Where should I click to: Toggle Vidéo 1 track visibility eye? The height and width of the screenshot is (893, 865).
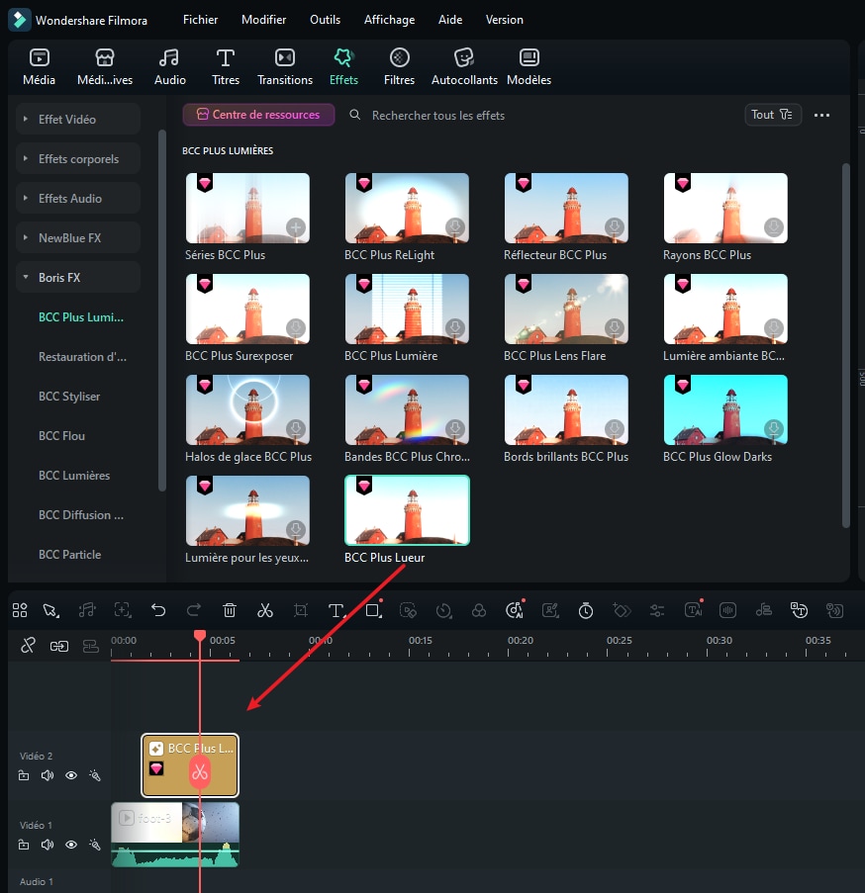coord(71,845)
